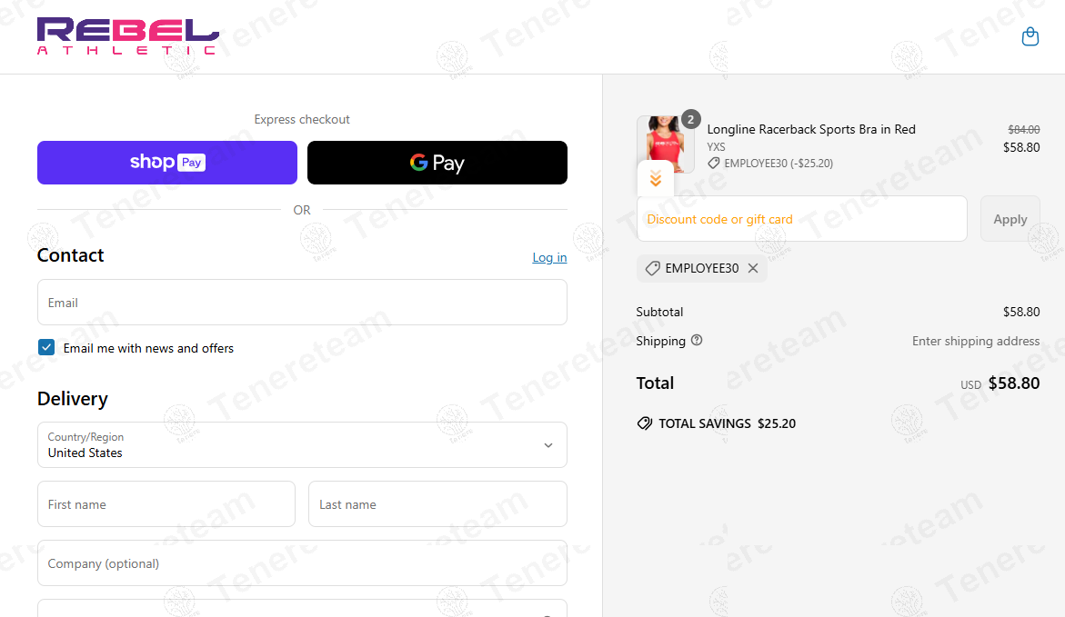Focus the Email input field

[302, 303]
